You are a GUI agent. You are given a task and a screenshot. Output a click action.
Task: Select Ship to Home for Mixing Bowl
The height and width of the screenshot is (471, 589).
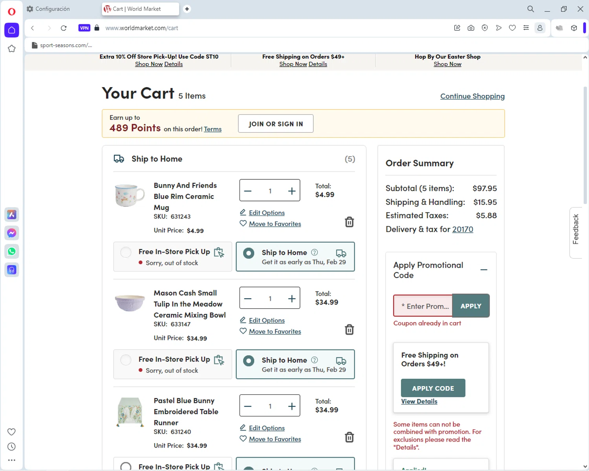(x=249, y=361)
